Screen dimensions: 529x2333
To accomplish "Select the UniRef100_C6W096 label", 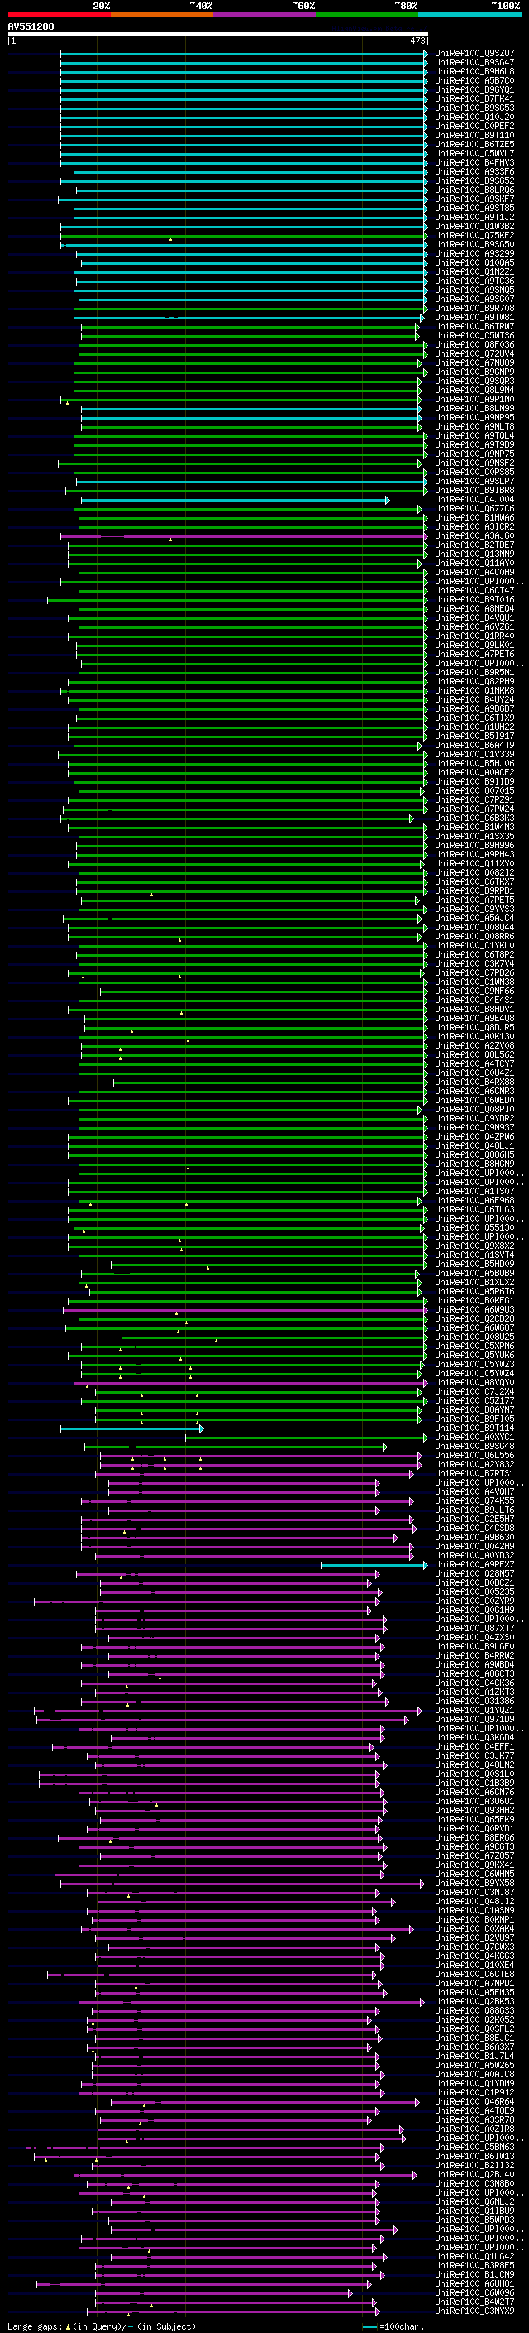I will pos(474,2293).
